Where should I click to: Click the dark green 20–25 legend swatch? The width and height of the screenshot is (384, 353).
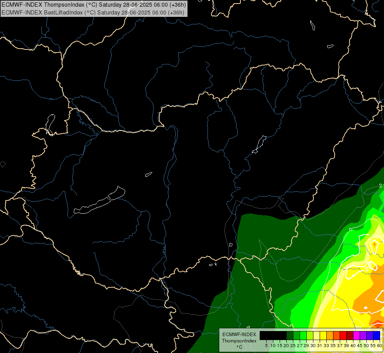click(x=290, y=335)
